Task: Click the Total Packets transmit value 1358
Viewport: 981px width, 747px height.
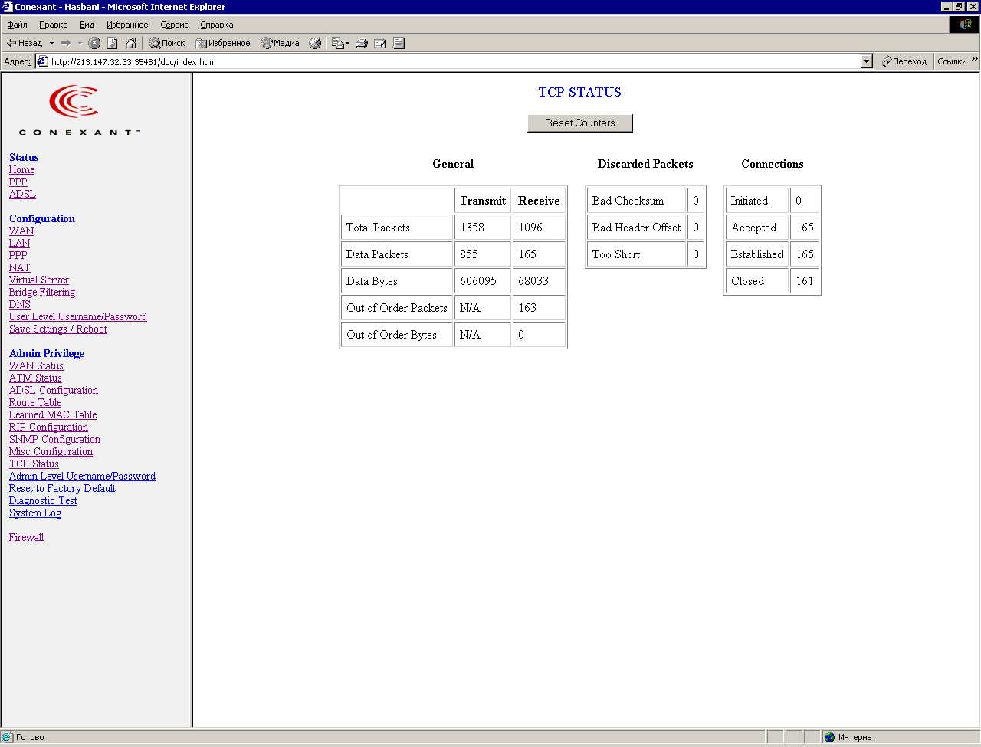Action: tap(472, 228)
